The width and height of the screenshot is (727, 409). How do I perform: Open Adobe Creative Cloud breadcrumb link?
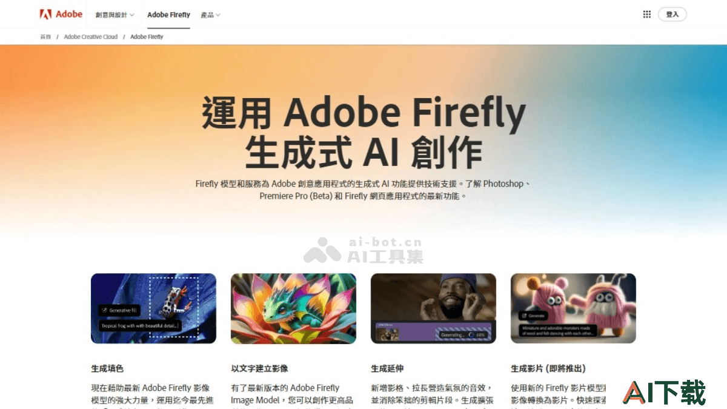pyautogui.click(x=91, y=37)
